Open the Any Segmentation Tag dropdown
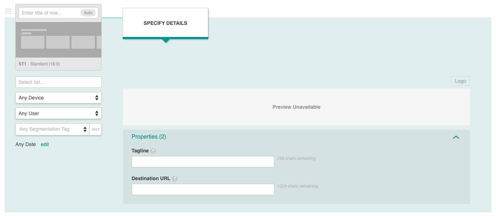The width and height of the screenshot is (496, 216). tap(52, 129)
